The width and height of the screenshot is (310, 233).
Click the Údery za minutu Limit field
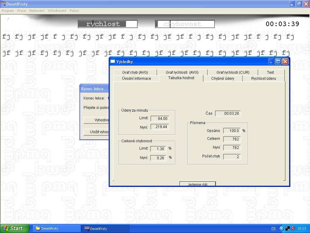[x=160, y=119]
